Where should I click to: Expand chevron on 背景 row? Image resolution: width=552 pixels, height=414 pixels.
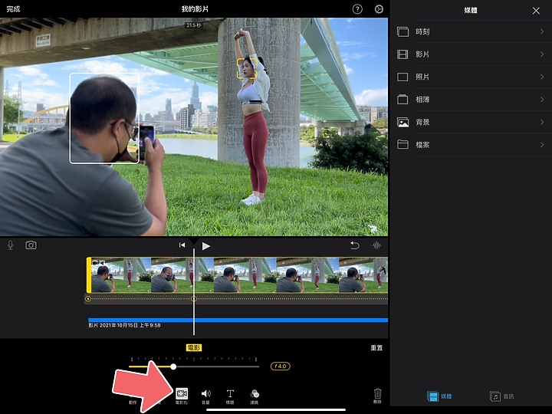(x=542, y=122)
